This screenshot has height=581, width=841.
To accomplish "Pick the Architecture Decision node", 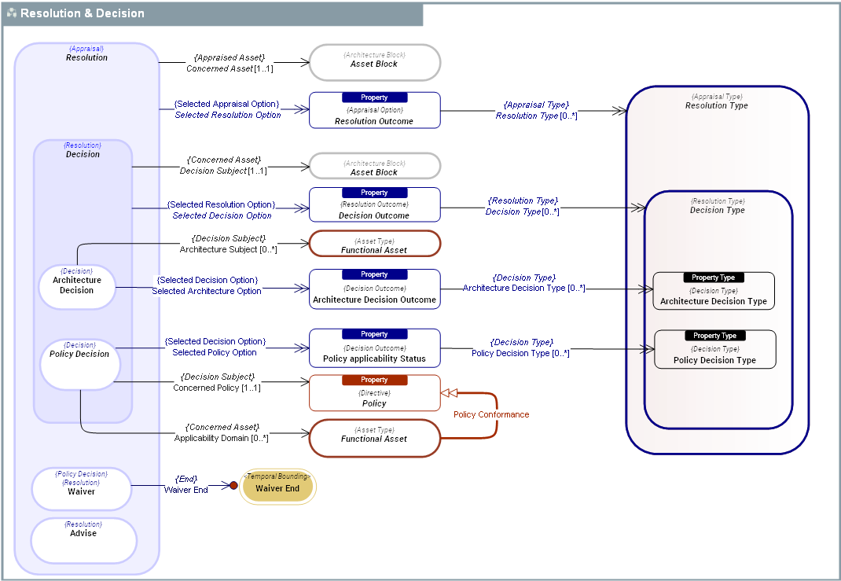I will tap(77, 285).
